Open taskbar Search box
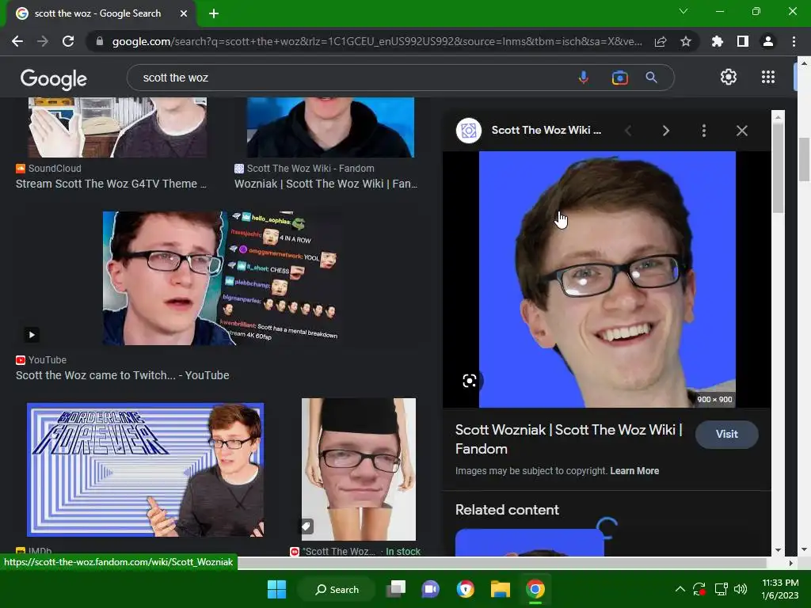 (337, 589)
